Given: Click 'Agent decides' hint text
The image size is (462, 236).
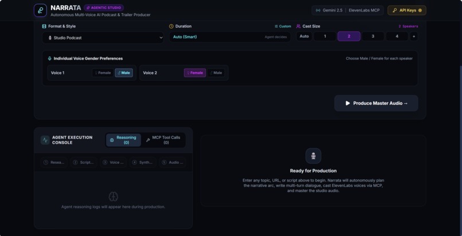Looking at the screenshot, I should click(x=276, y=37).
